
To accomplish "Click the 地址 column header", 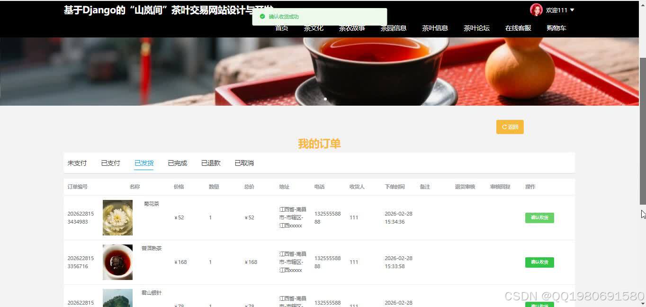I will 284,187.
